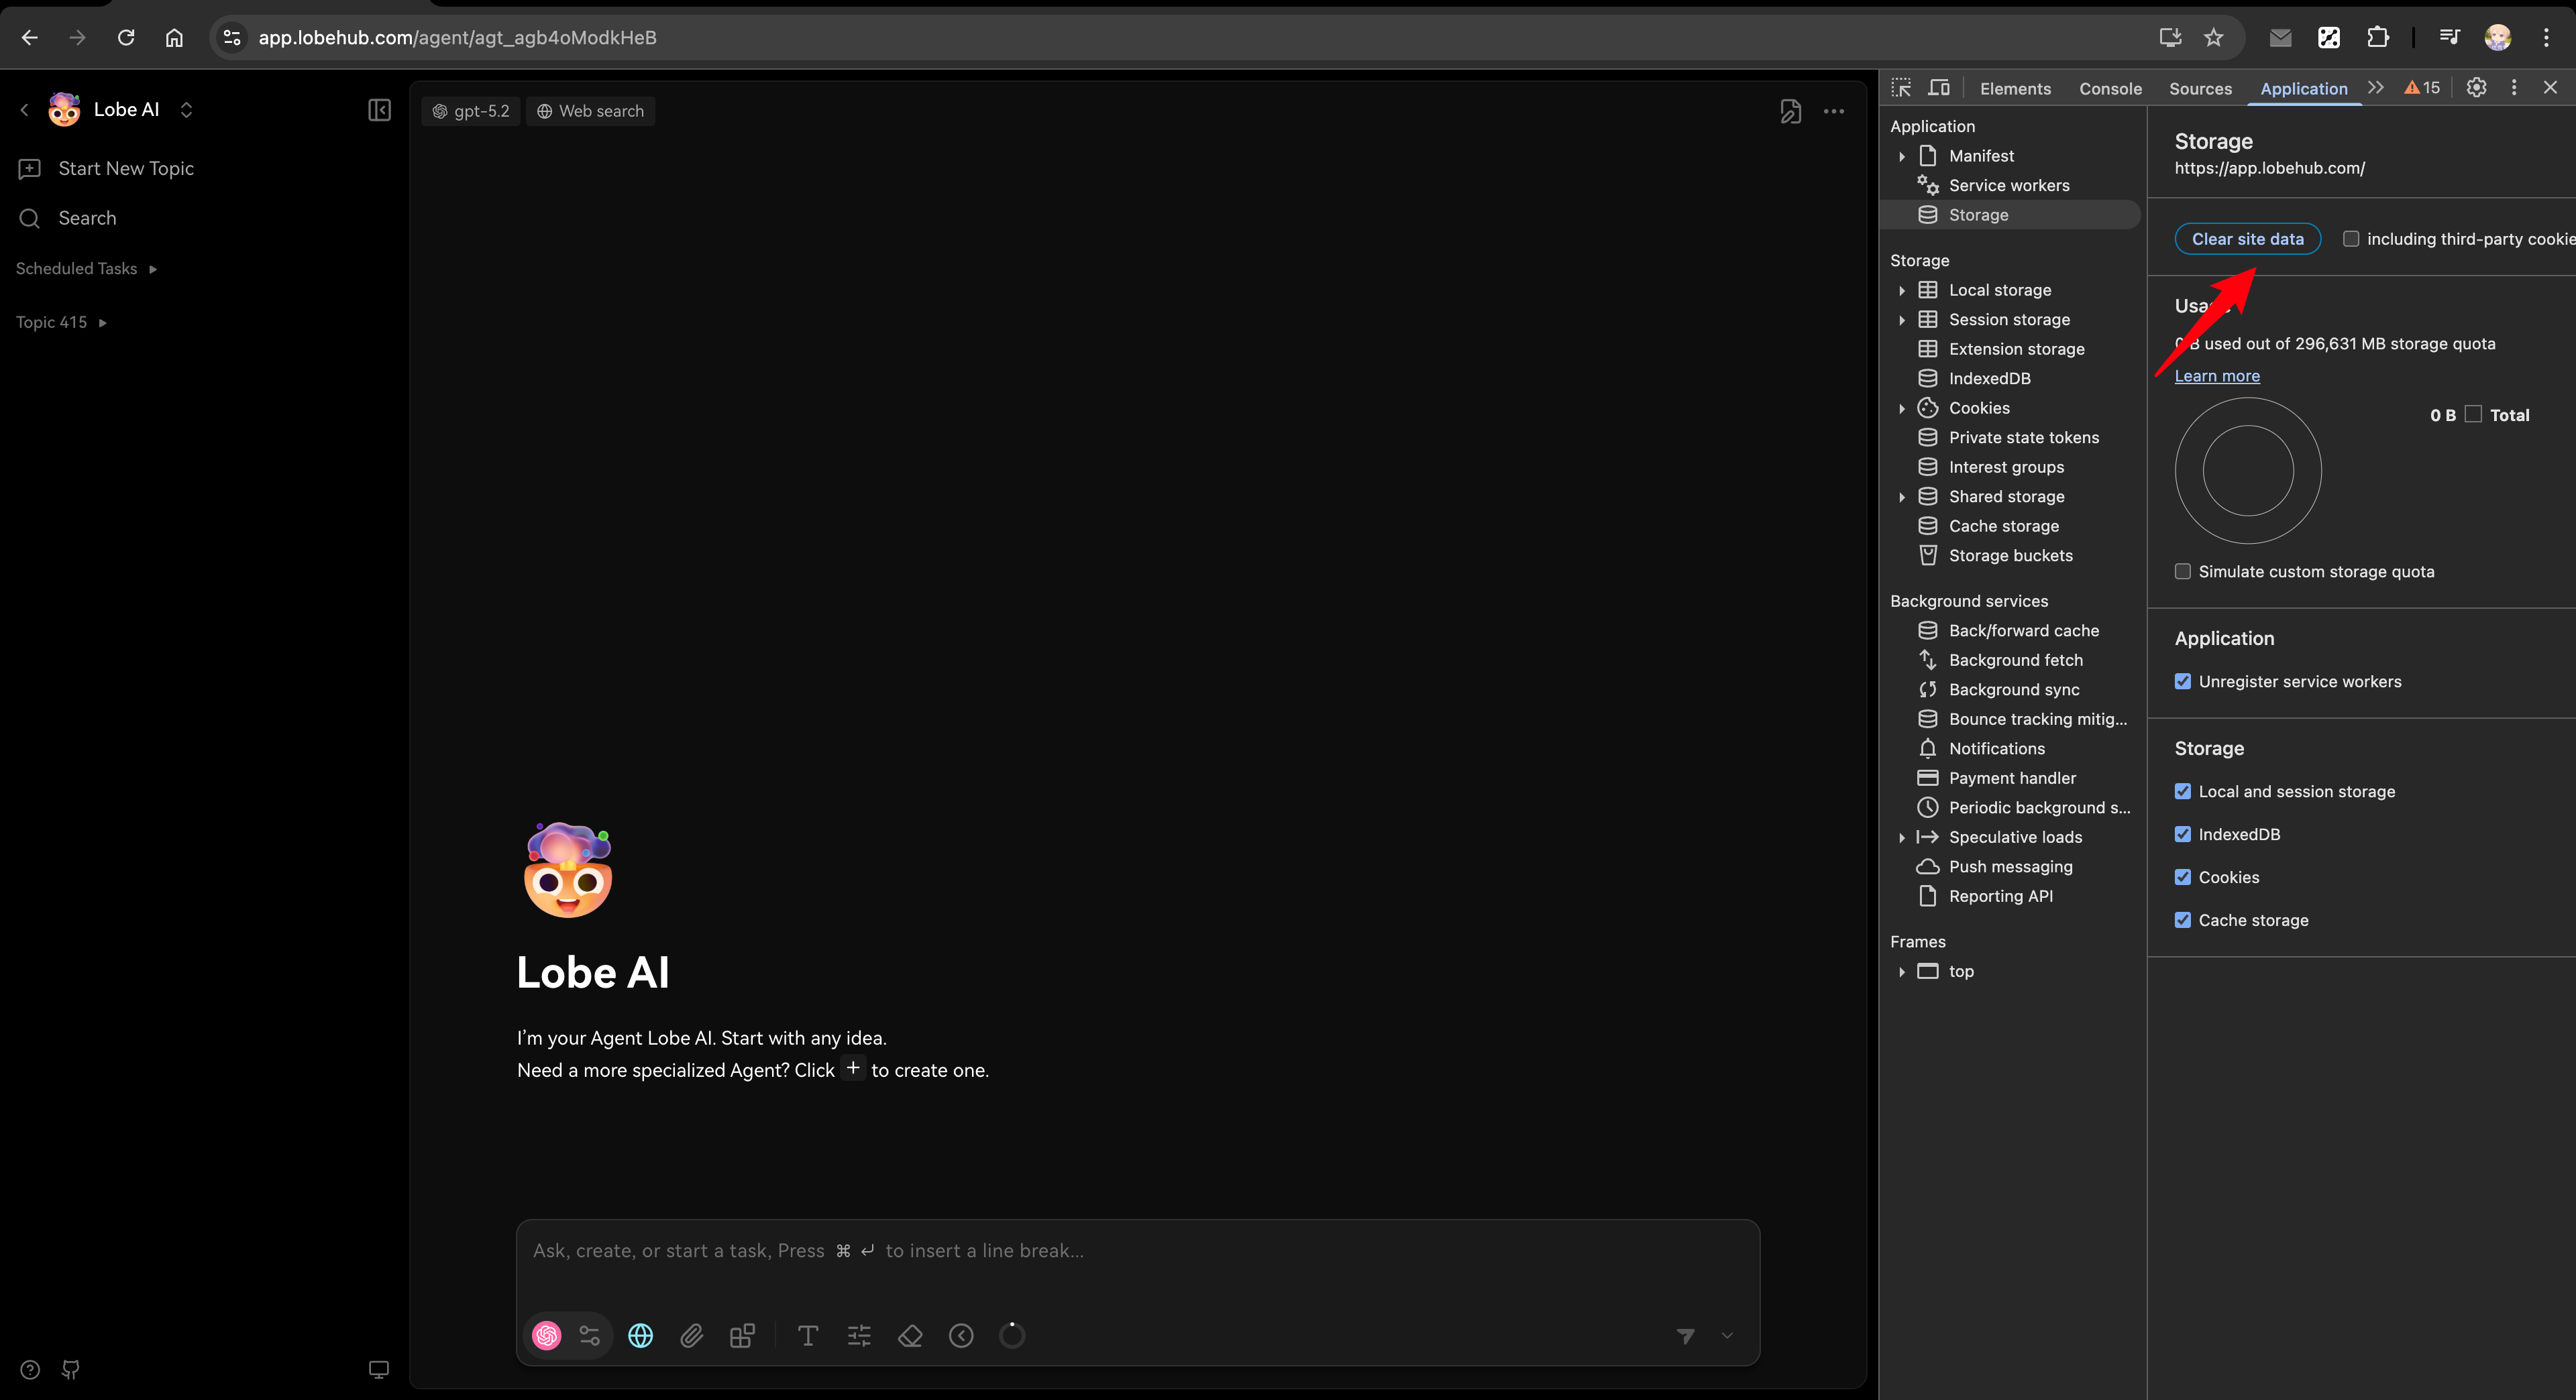Click the eraser icon to clear context

[x=910, y=1335]
